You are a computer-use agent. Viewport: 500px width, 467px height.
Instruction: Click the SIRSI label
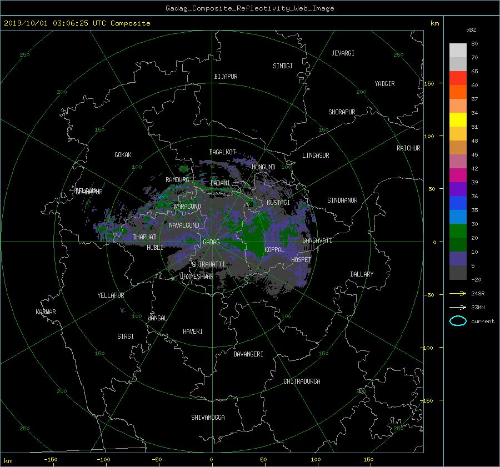coord(126,337)
